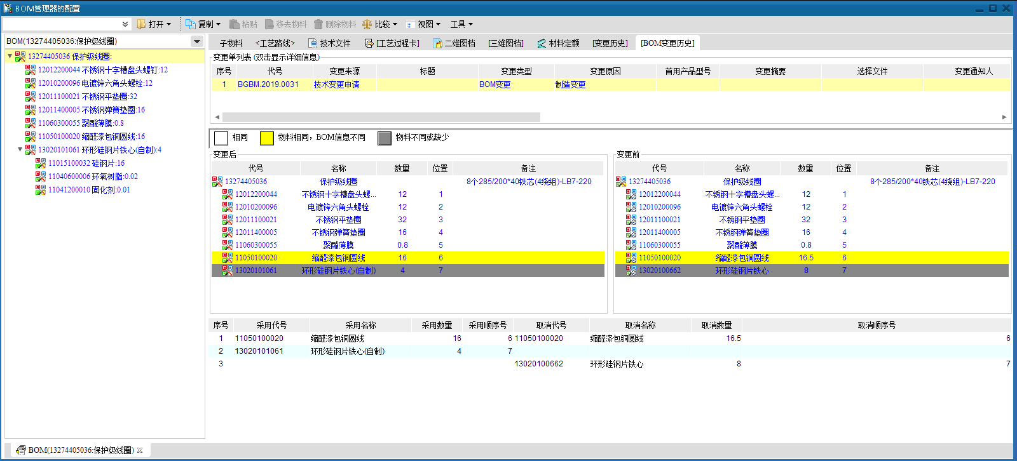This screenshot has width=1017, height=461.
Task: Click the change list horizontal scrollbar
Action: pos(381,117)
